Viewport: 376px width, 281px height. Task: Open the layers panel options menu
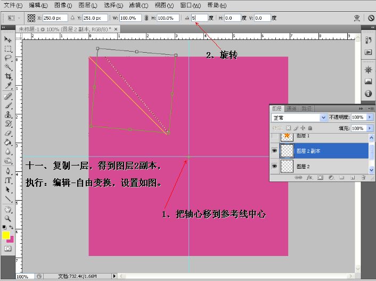pos(371,109)
